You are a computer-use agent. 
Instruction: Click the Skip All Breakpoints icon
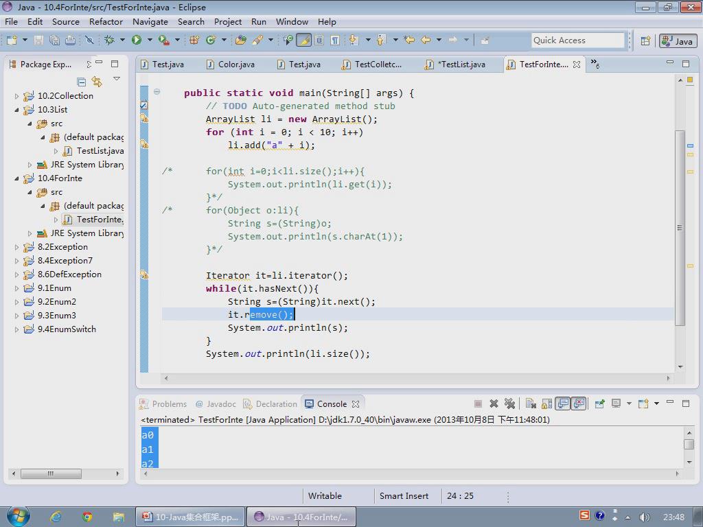89,40
